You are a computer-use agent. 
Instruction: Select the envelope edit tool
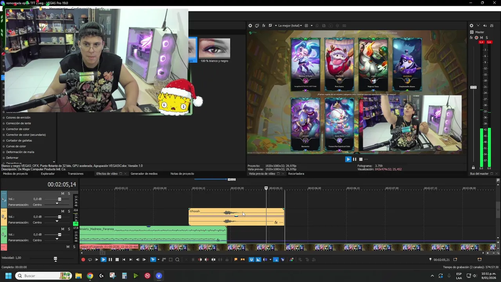coord(164,259)
